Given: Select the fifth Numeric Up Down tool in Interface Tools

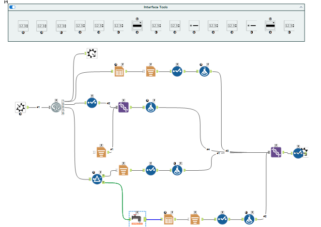Looking at the screenshot, I should [99, 26].
